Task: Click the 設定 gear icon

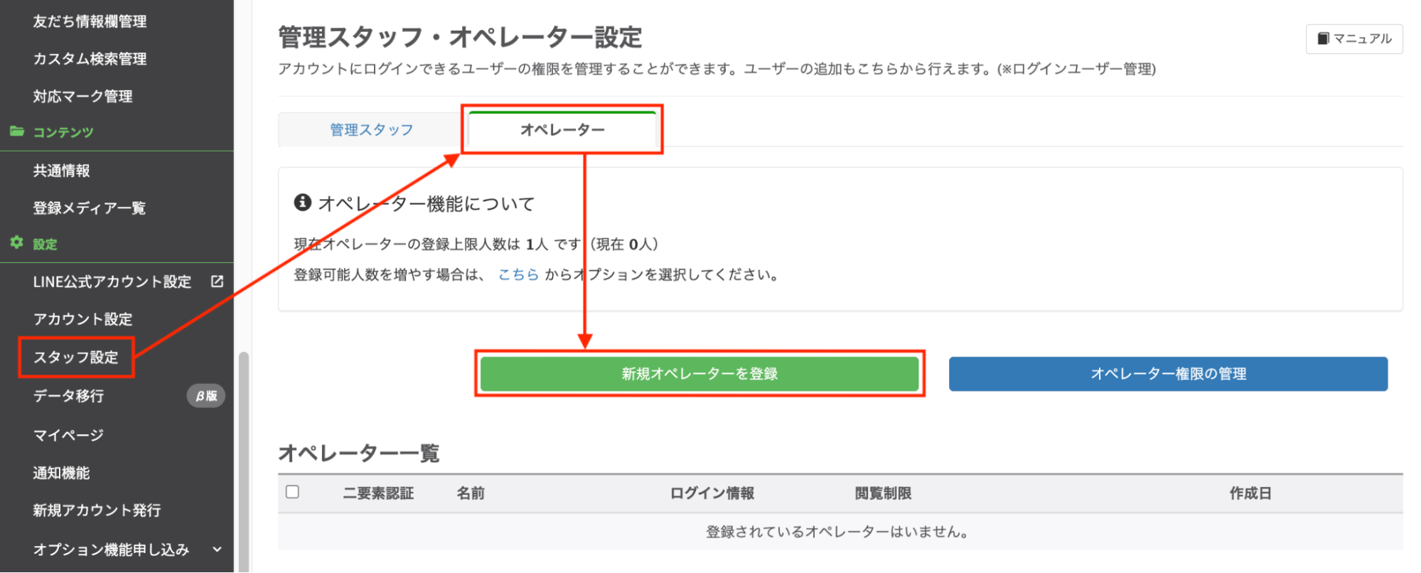Action: 17,243
